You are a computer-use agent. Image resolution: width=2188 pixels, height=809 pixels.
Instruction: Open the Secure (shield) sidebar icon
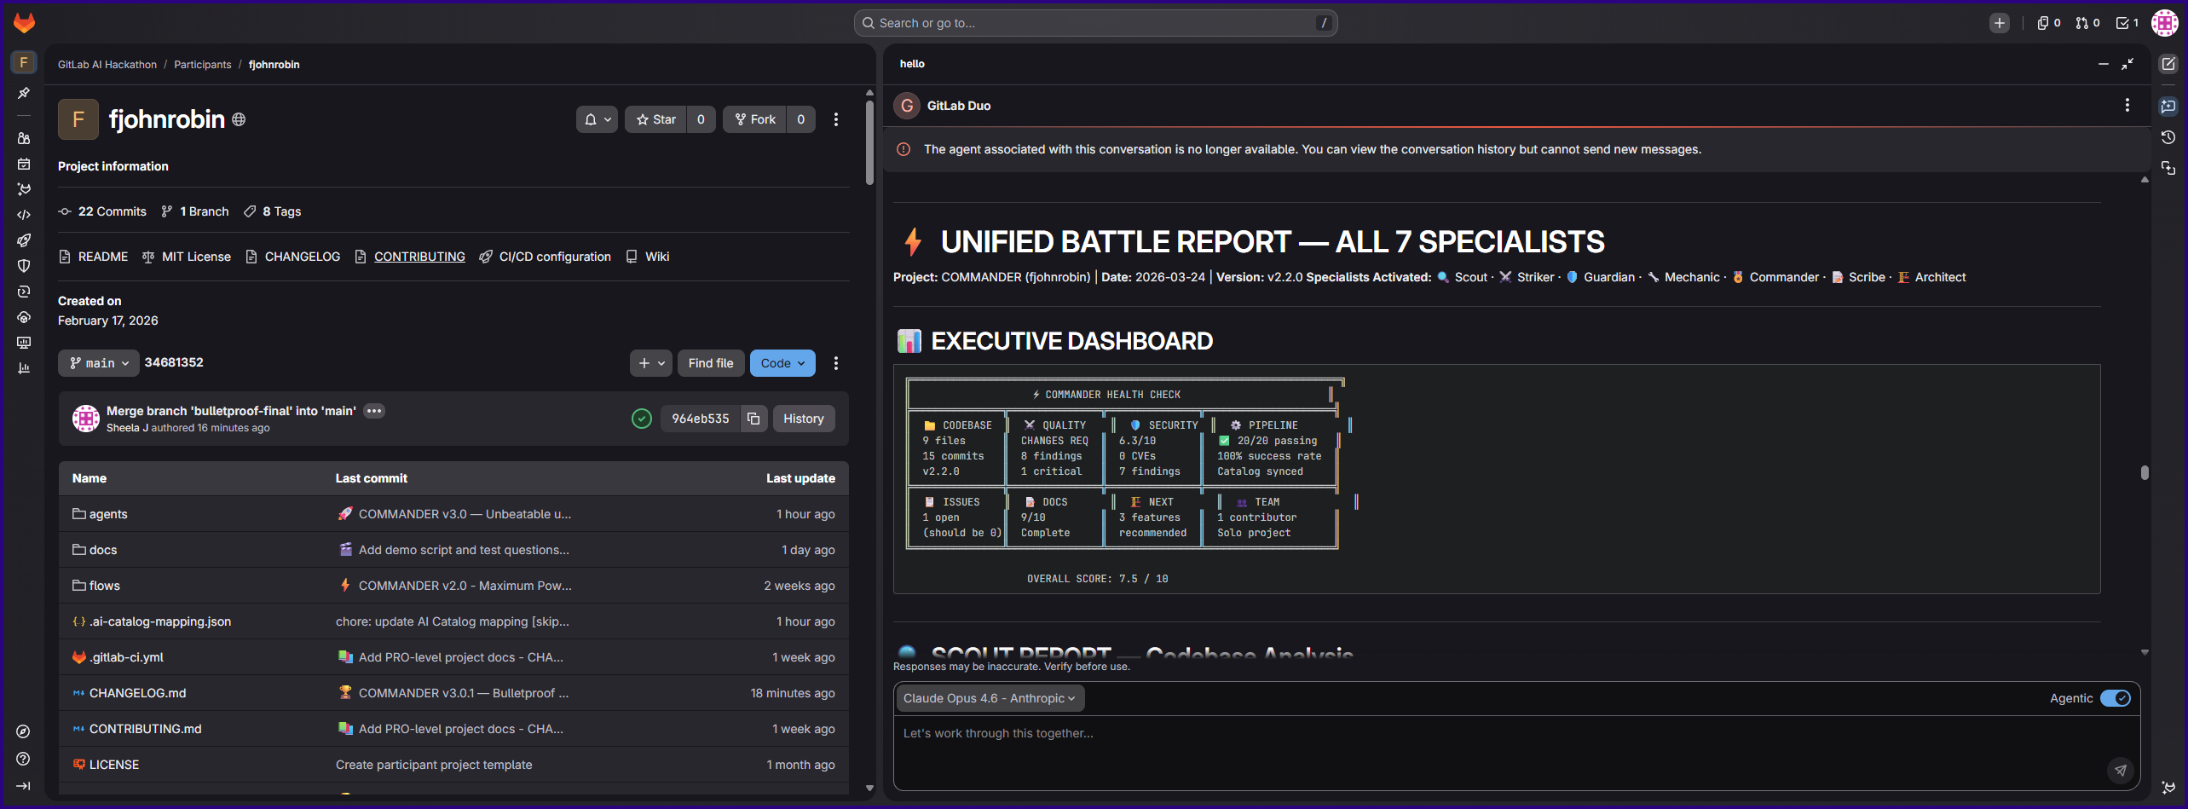[x=24, y=266]
